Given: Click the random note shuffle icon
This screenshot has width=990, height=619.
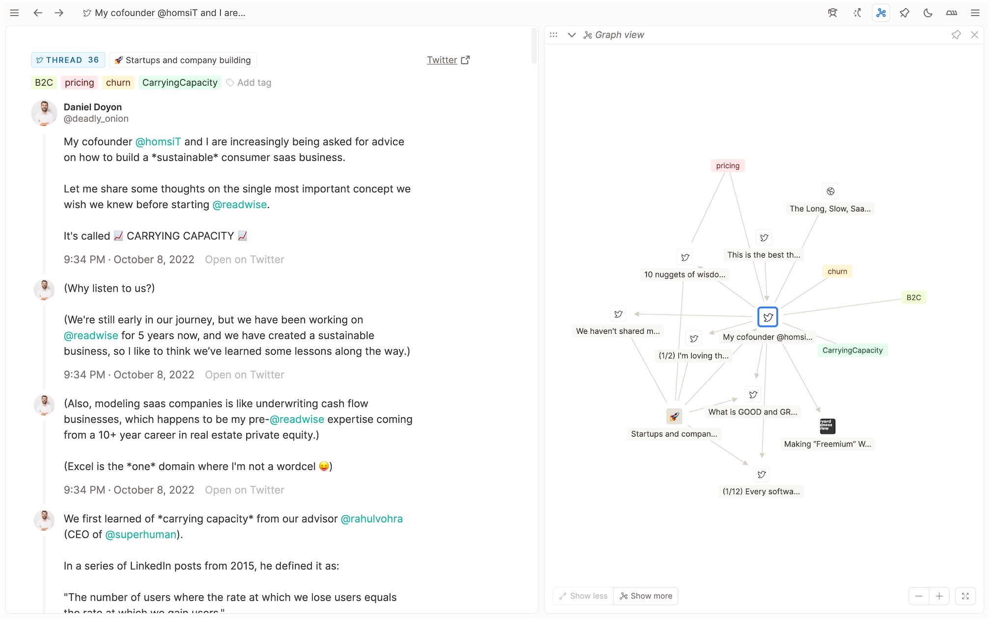Looking at the screenshot, I should (x=857, y=13).
